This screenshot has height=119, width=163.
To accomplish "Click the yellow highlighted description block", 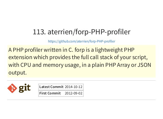I will coord(81,61).
